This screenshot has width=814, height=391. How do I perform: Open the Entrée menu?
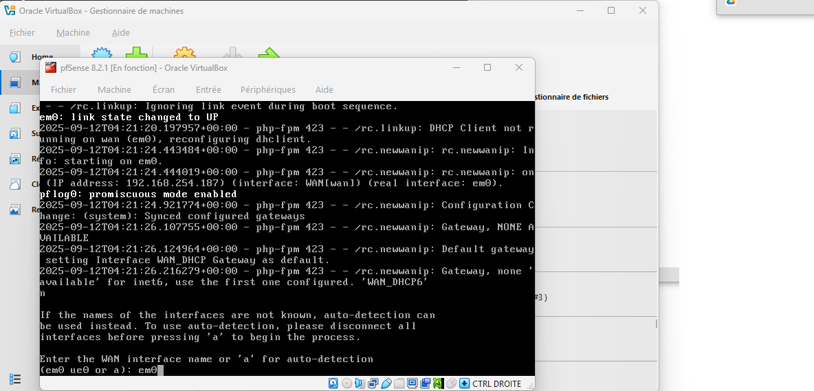(x=208, y=89)
